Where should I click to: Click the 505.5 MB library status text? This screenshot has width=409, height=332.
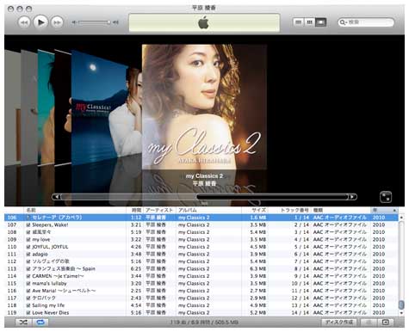pyautogui.click(x=226, y=323)
